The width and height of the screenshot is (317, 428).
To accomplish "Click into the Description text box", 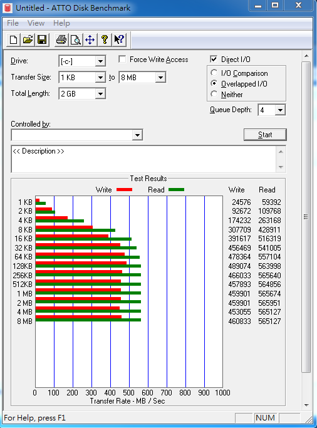I will click(143, 159).
